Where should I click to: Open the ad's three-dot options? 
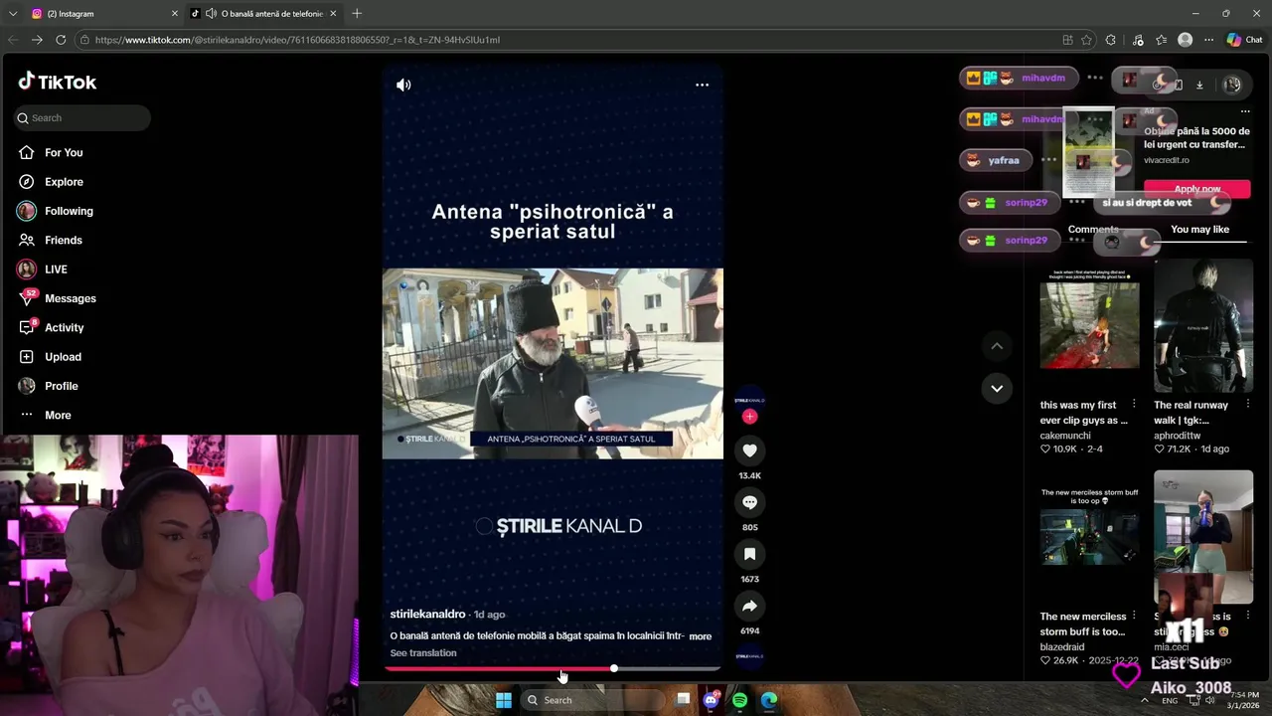(x=1245, y=111)
